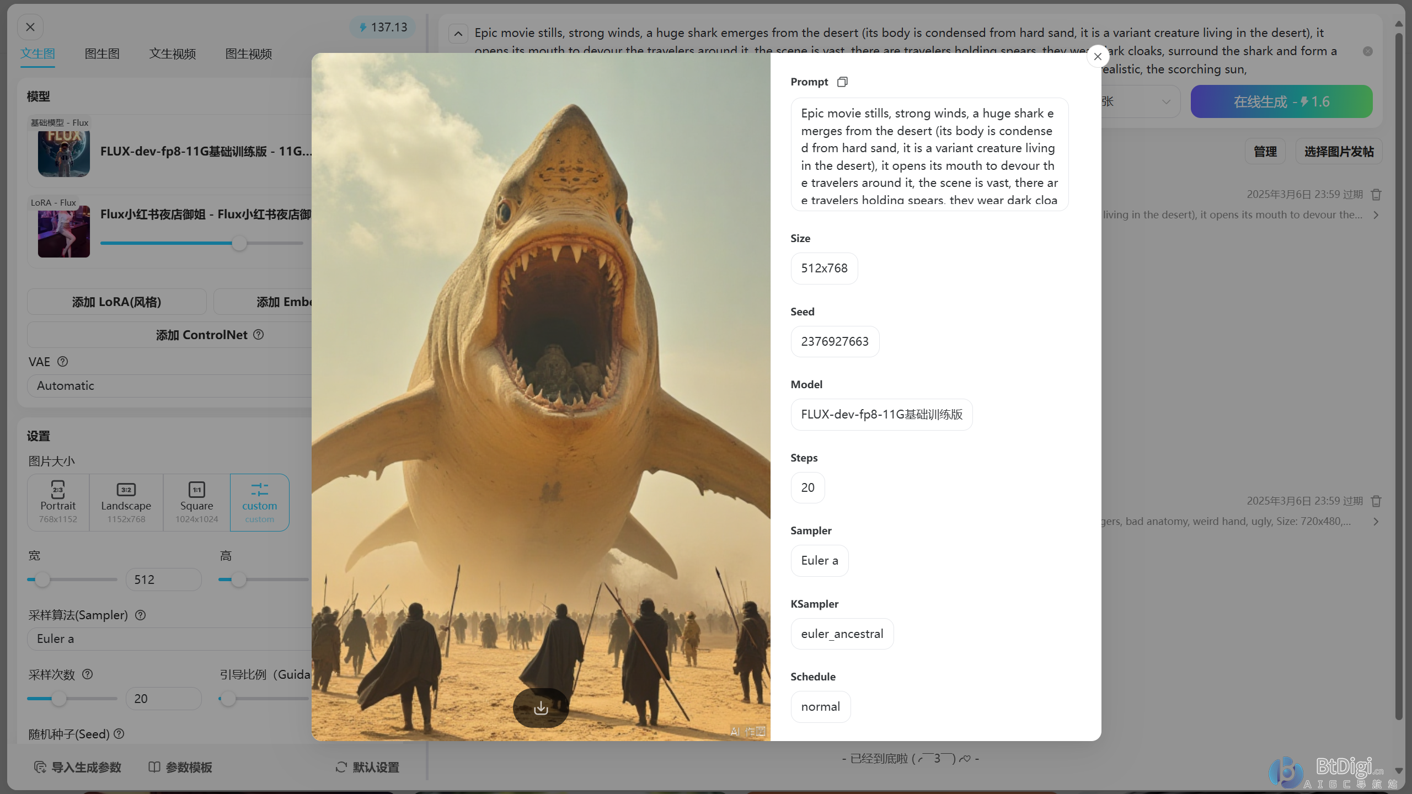Screen dimensions: 1412x794
Task: Click the width input field showing 512
Action: point(164,580)
